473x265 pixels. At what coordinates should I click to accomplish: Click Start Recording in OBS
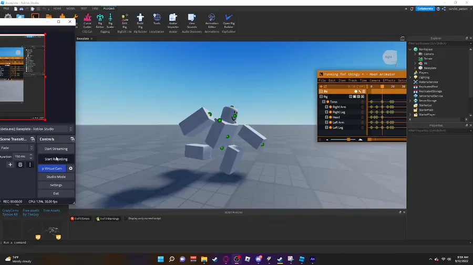(x=56, y=159)
